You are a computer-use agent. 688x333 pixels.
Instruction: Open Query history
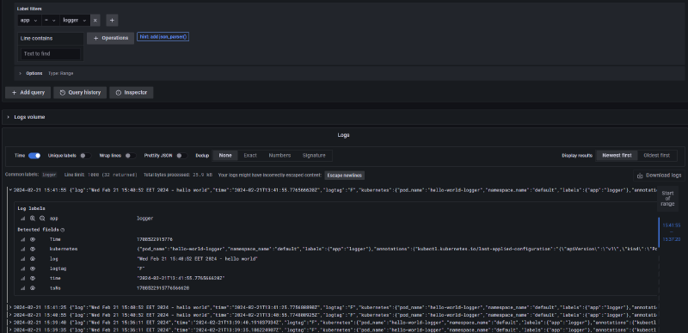80,93
